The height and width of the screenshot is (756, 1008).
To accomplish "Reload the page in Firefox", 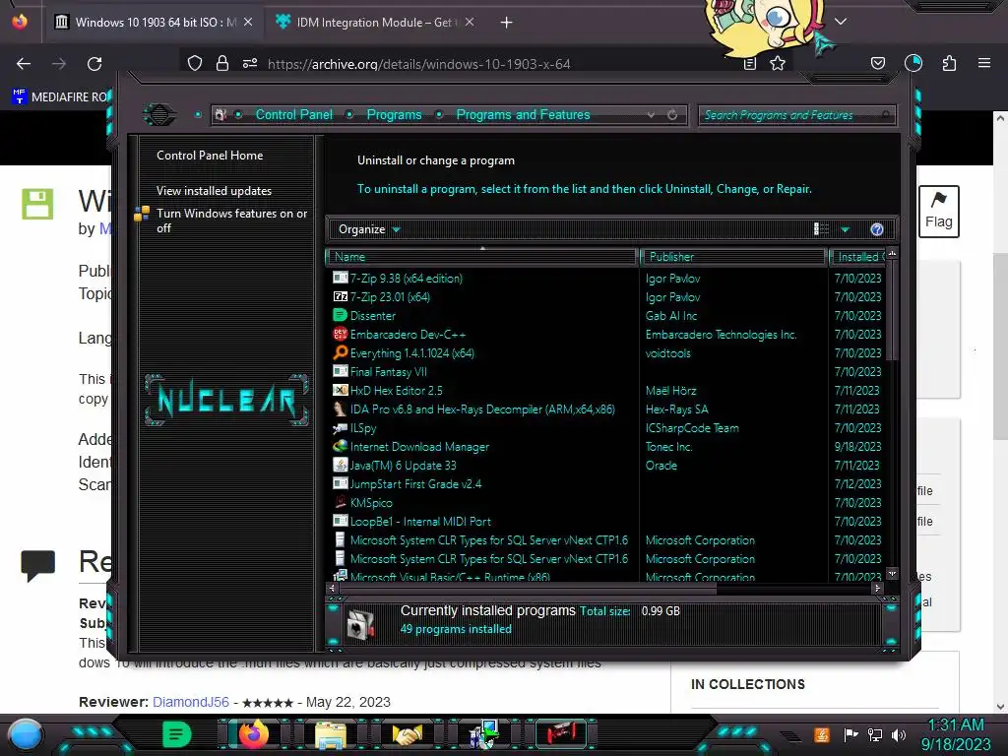I will 94,64.
